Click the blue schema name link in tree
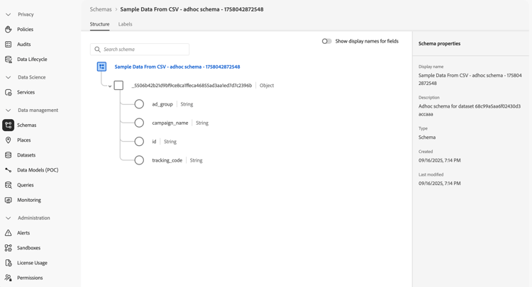The height and width of the screenshot is (287, 532). click(x=177, y=67)
